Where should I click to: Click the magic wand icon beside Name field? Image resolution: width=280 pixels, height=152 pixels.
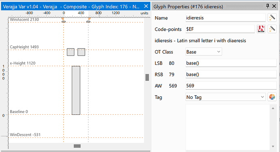pos(272,18)
